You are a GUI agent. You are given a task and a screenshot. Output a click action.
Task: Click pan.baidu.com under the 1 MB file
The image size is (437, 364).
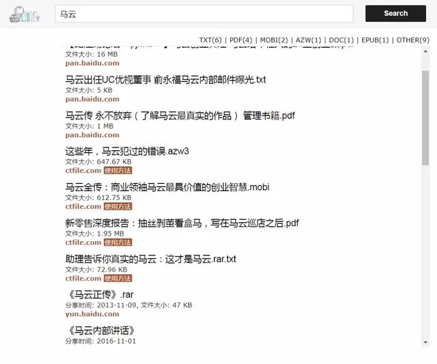[x=92, y=135]
